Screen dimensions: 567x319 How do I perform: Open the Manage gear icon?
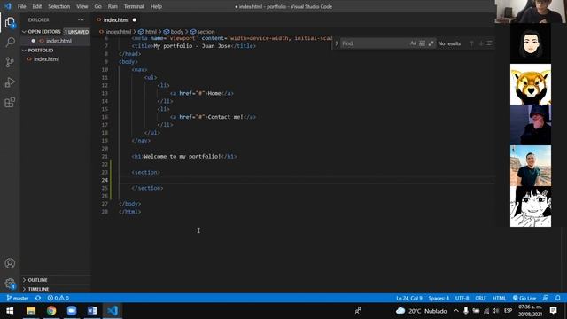pyautogui.click(x=10, y=284)
